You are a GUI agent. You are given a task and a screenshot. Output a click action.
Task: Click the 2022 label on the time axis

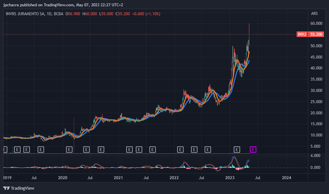[x=174, y=178]
